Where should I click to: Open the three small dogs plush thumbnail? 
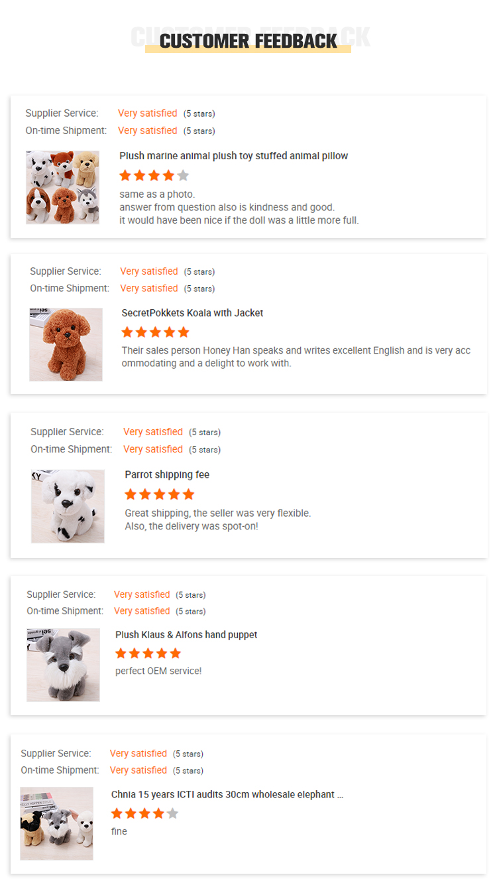tap(56, 823)
